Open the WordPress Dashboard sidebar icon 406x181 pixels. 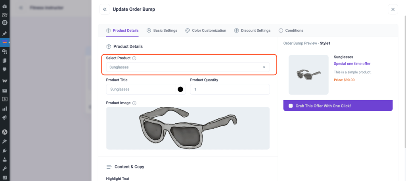[4, 7]
